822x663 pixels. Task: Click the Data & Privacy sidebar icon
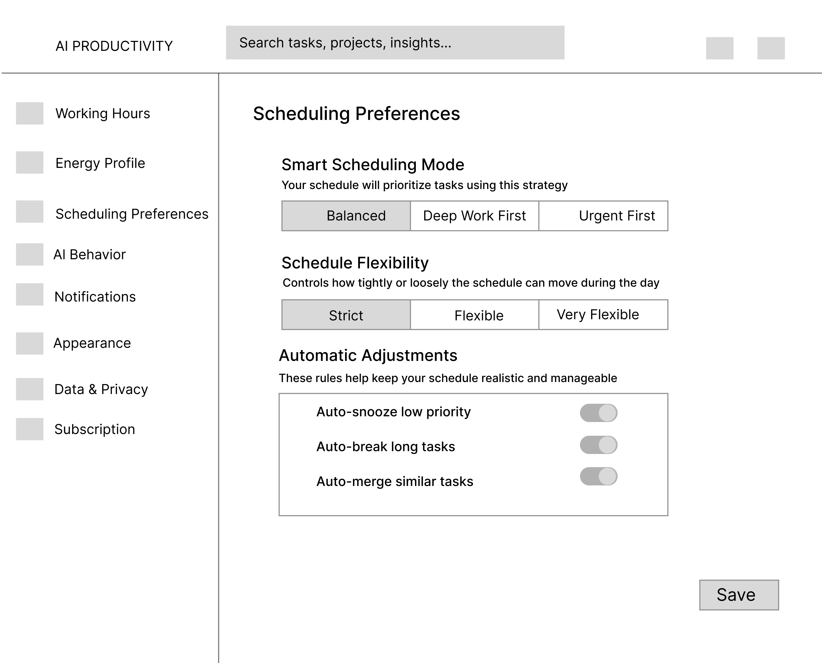(29, 389)
